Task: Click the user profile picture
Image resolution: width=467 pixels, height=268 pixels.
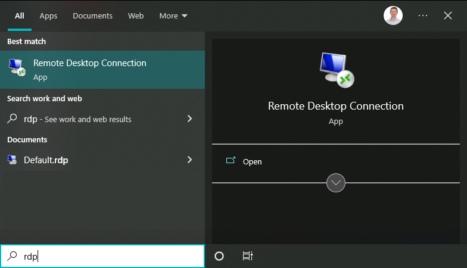Action: click(393, 16)
